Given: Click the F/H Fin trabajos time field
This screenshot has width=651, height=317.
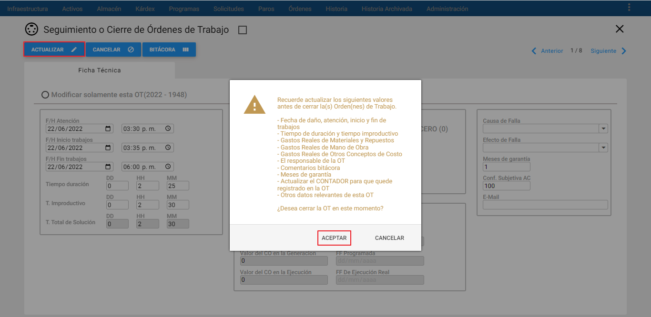Looking at the screenshot, I should [x=148, y=167].
